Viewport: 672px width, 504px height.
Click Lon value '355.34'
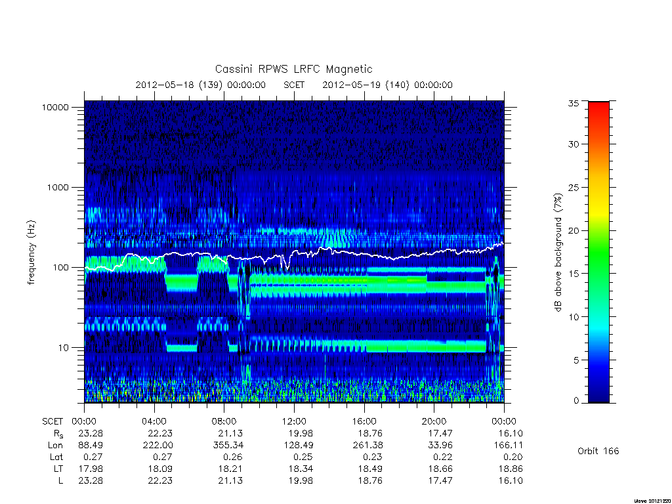(228, 446)
